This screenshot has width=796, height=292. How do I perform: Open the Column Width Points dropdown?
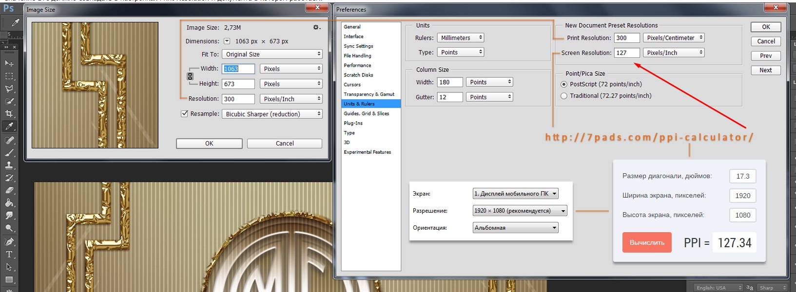coord(489,82)
